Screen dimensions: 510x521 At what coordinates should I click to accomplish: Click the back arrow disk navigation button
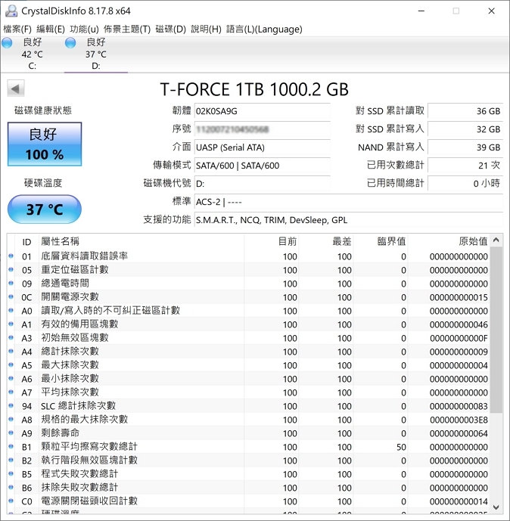point(15,89)
